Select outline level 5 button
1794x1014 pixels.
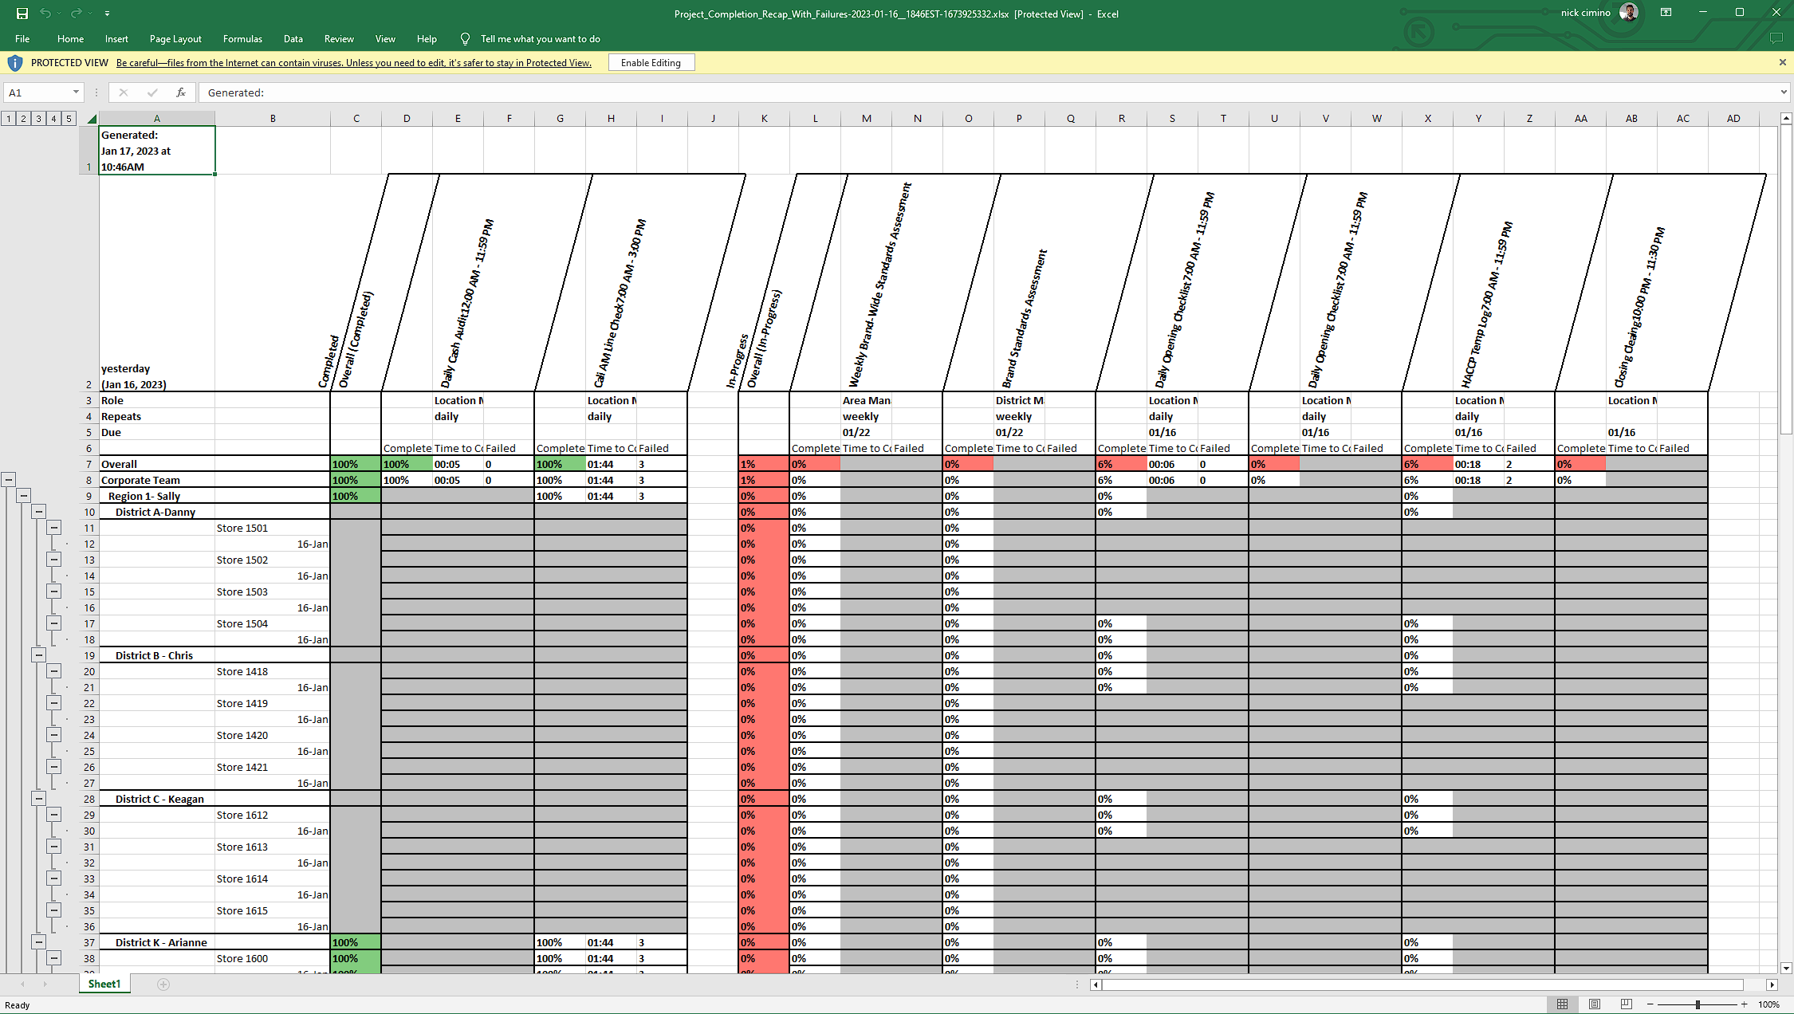click(69, 119)
